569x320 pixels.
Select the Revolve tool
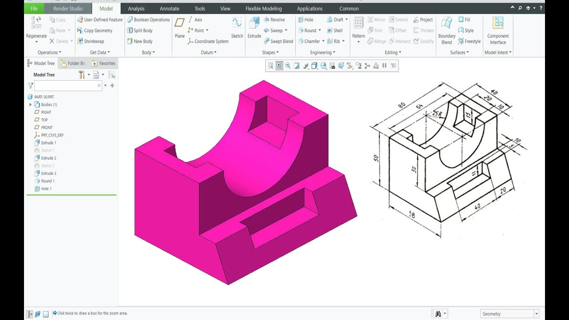click(274, 20)
